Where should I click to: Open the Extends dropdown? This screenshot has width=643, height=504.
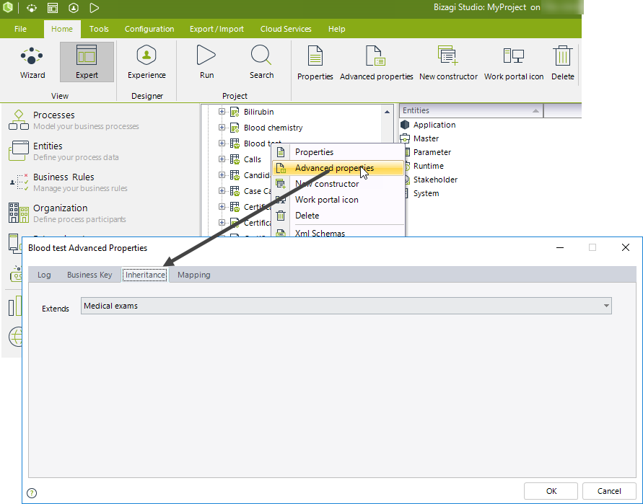tap(606, 306)
